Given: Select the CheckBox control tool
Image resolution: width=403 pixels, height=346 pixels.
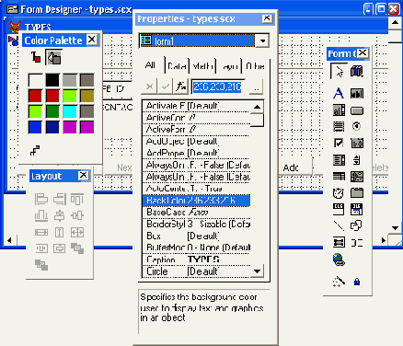Looking at the screenshot, I should 339,143.
